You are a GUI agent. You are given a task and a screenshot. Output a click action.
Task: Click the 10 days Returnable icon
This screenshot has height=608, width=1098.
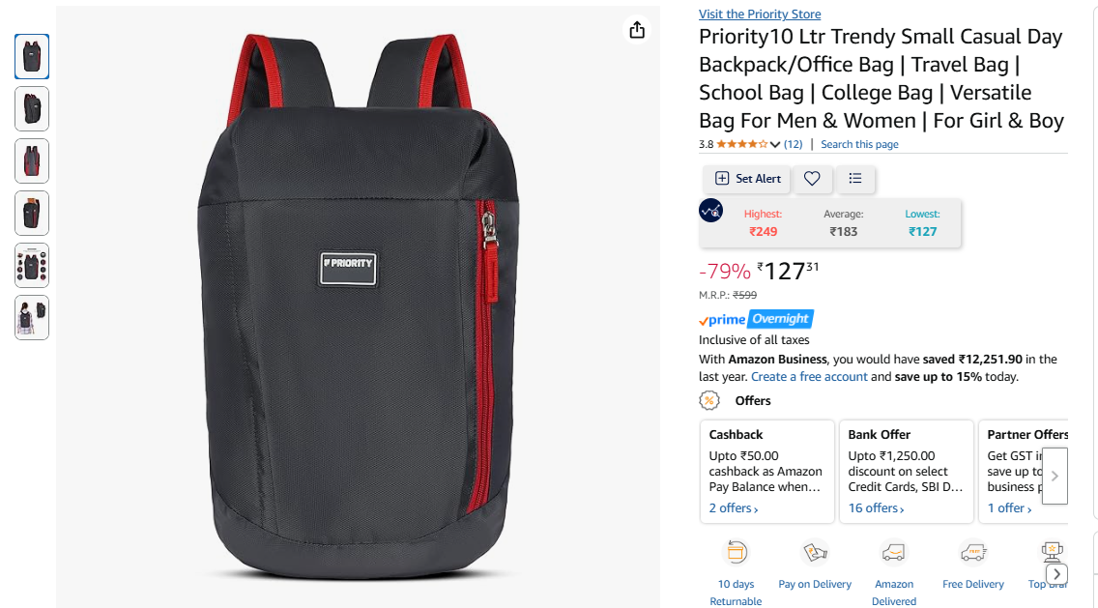(736, 553)
